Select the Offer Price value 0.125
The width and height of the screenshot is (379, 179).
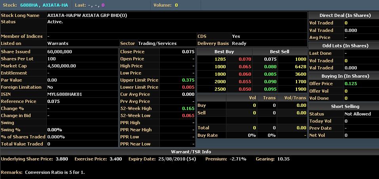351,84
